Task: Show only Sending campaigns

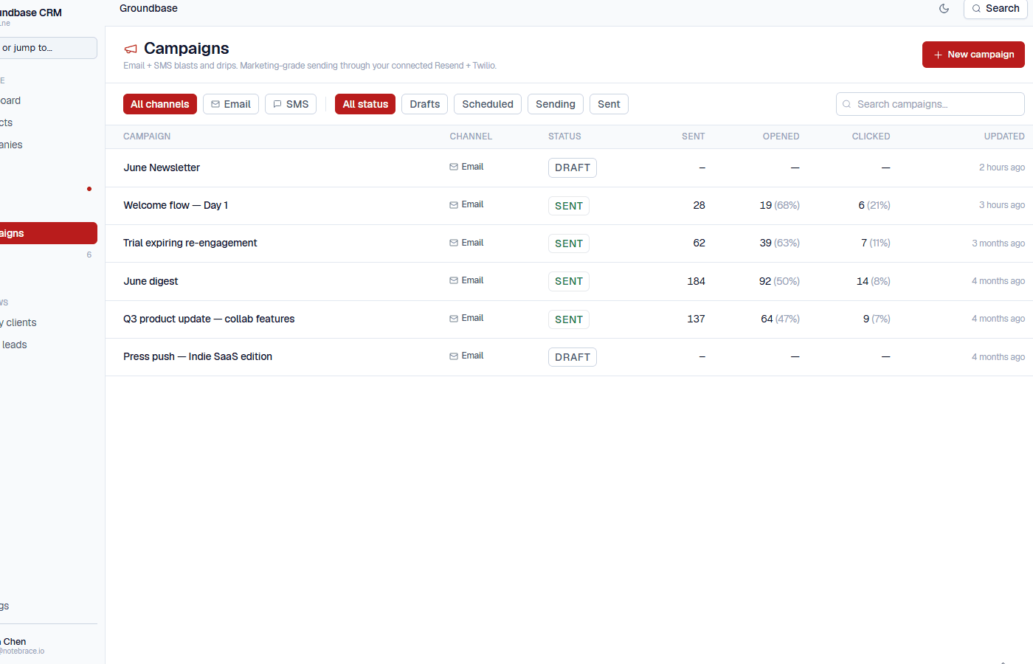Action: [x=556, y=104]
